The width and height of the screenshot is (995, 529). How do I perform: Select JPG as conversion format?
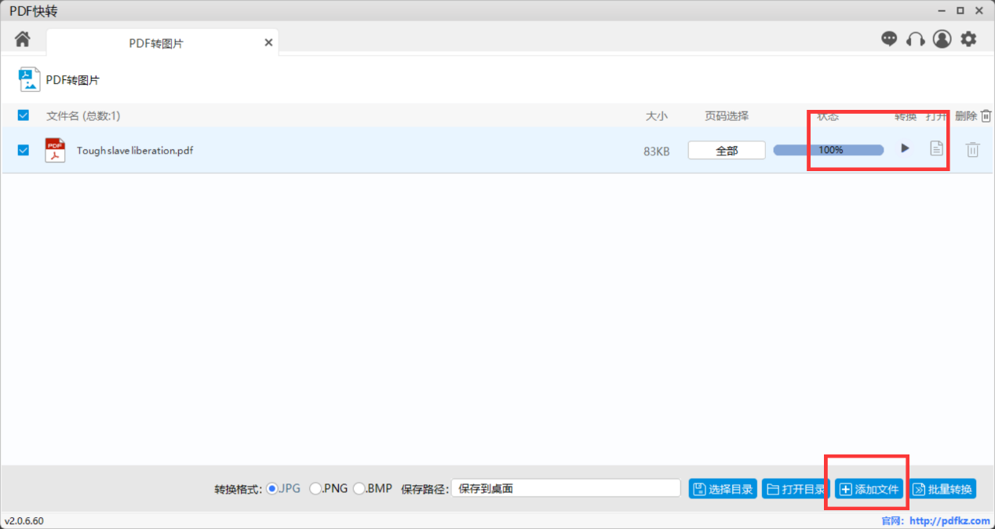[272, 488]
